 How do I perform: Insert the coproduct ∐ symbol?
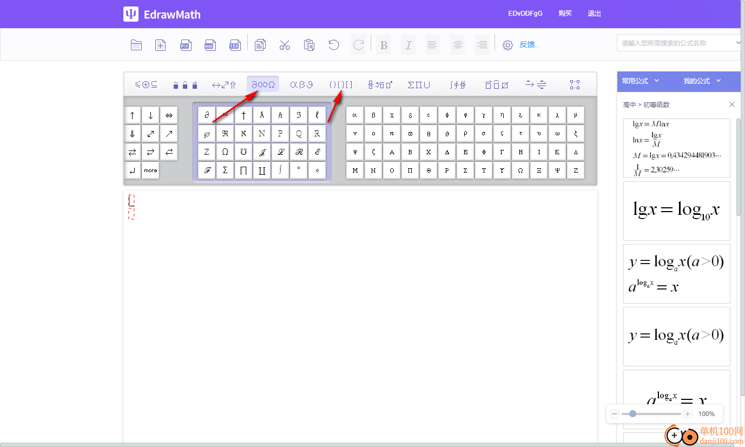262,170
